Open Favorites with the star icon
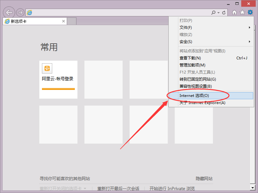This screenshot has height=193, width=258. [242, 12]
